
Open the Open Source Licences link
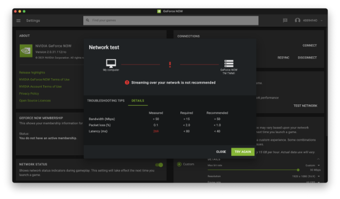35,101
